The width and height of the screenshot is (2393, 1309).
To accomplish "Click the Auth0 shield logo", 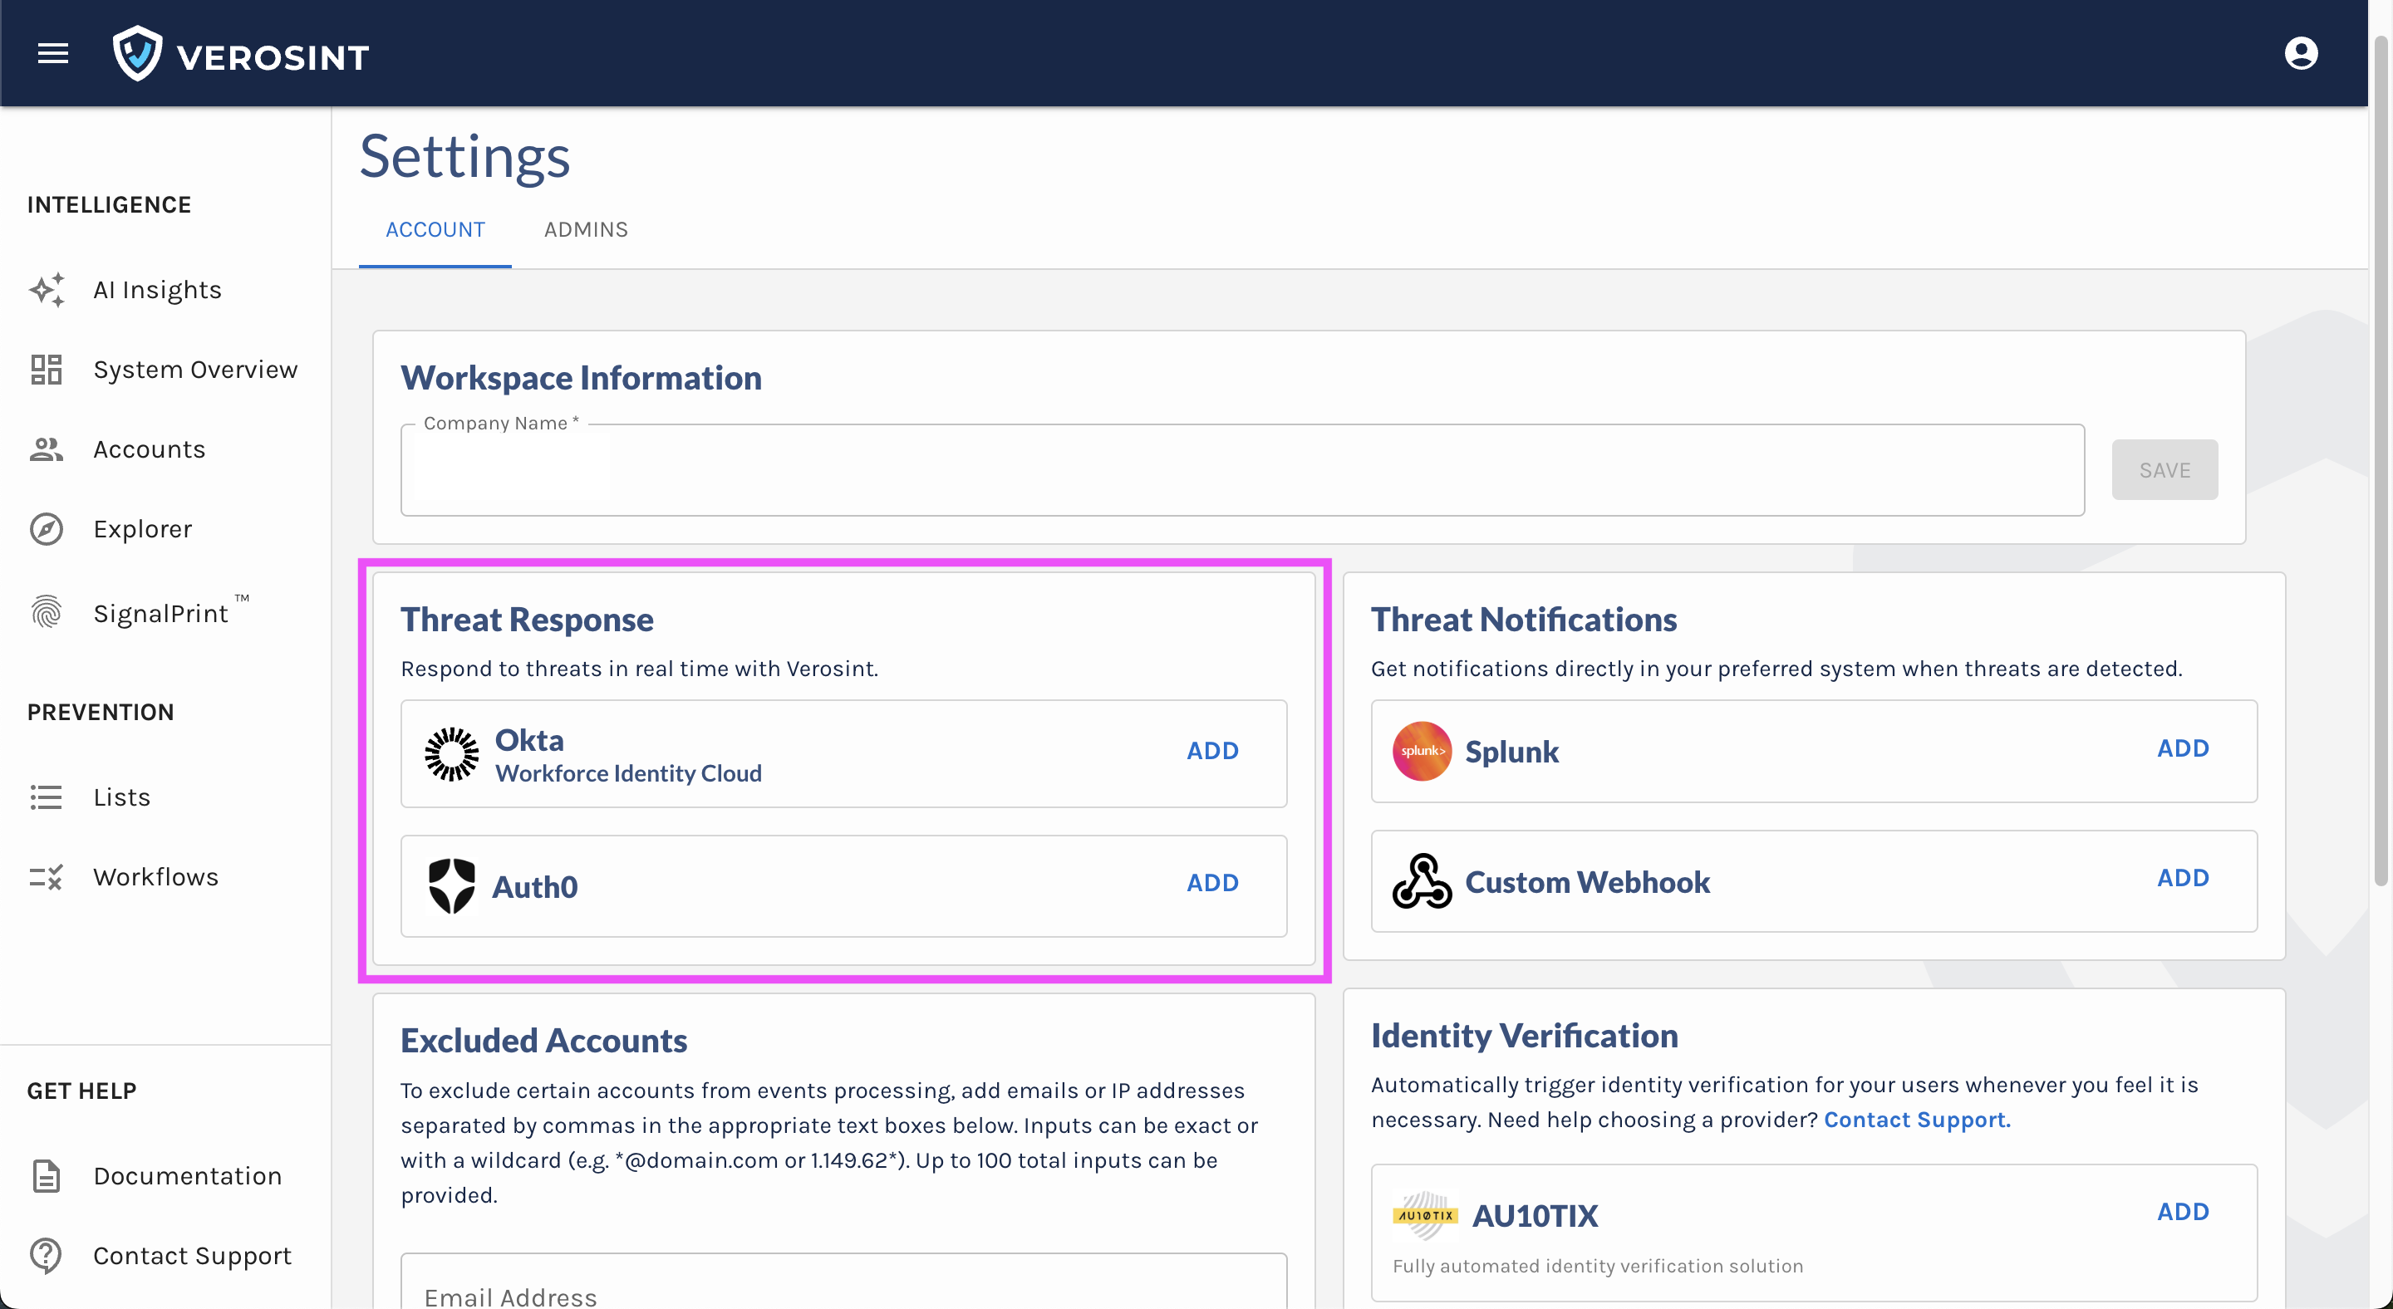I will click(x=451, y=885).
